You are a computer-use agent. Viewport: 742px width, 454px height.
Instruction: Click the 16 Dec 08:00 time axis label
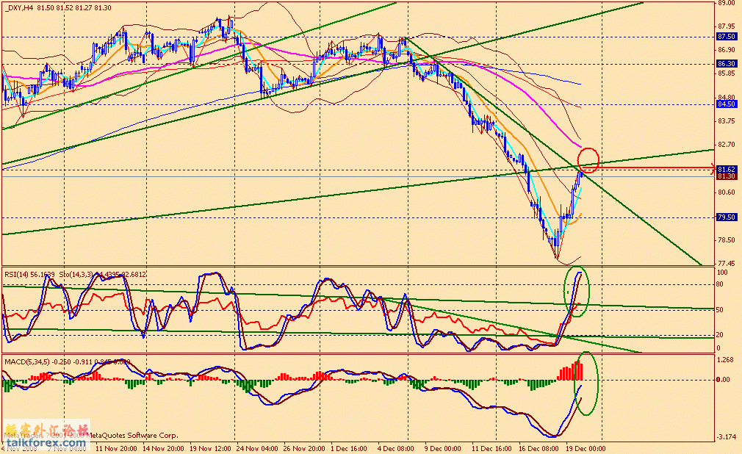tap(539, 448)
